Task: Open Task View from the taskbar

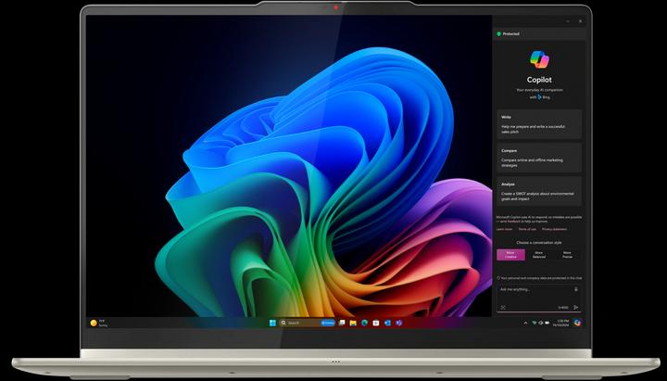Action: tap(342, 323)
